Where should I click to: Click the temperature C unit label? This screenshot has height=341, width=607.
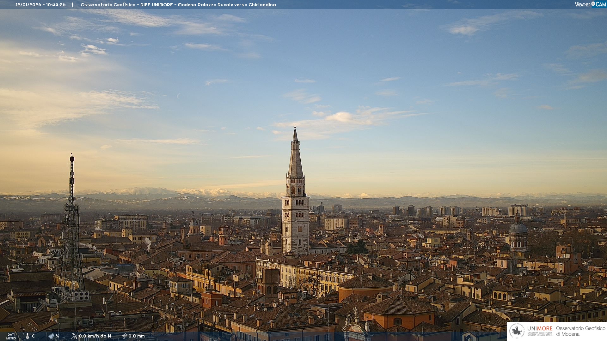coord(33,336)
